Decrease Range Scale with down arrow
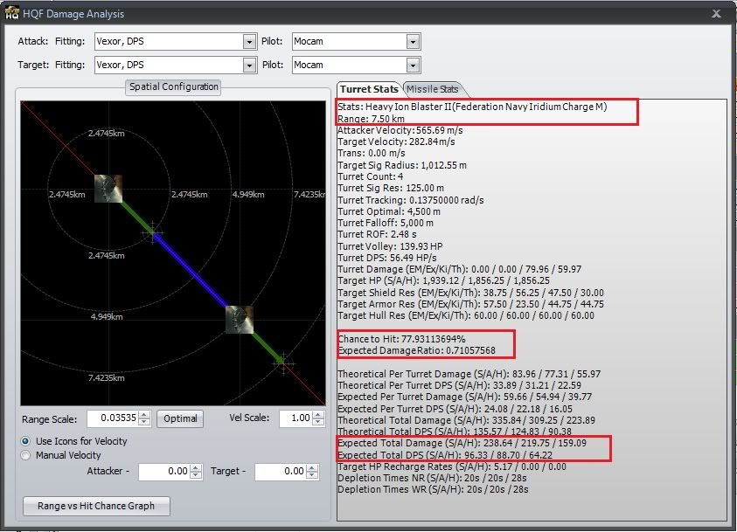This screenshot has height=532, width=737. (145, 422)
